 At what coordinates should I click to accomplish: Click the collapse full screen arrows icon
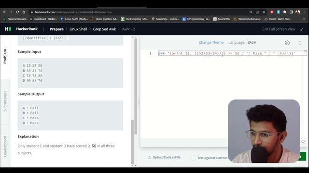[x=302, y=29]
